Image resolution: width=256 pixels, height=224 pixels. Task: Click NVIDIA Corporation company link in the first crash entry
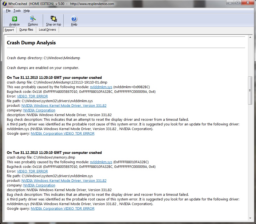pos(39,110)
